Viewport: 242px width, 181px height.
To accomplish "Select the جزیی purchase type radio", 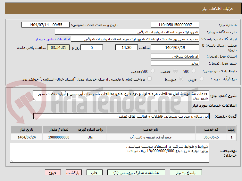I will tap(202, 79).
